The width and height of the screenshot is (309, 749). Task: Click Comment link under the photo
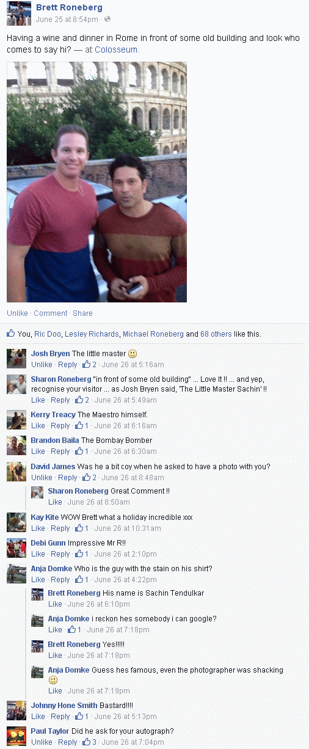[x=51, y=313]
